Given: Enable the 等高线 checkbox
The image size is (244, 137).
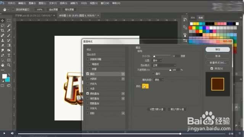Looking at the screenshot, I should pos(90,64).
